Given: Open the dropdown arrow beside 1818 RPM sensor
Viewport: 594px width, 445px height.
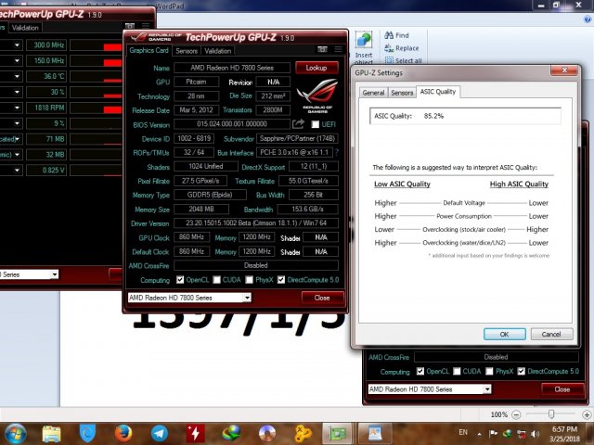Looking at the screenshot, I should tap(17, 108).
